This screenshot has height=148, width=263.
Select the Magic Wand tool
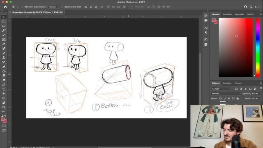pyautogui.click(x=4, y=30)
